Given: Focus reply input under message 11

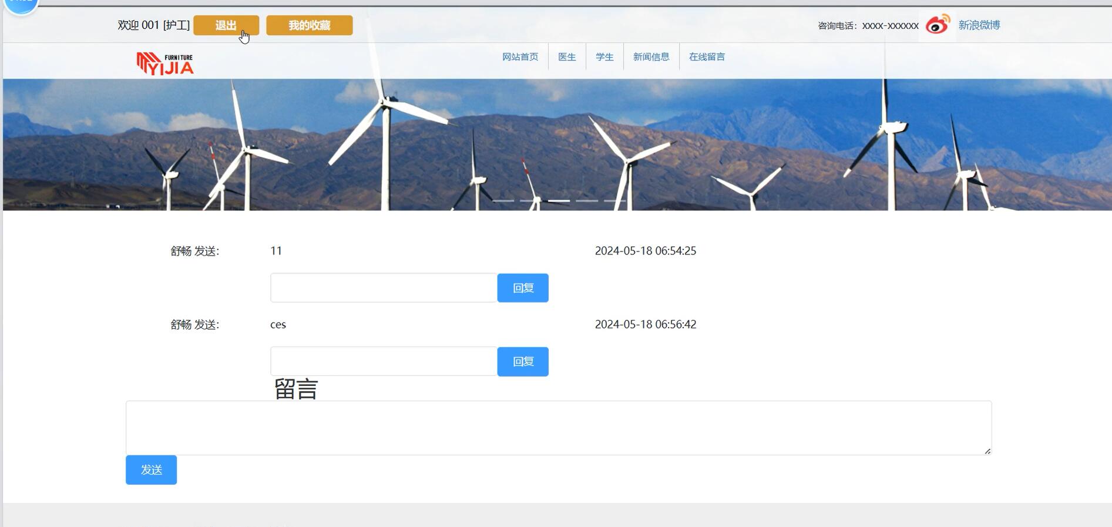Looking at the screenshot, I should click(384, 288).
